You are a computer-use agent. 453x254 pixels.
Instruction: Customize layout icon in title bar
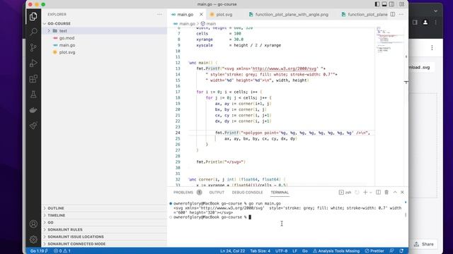[402, 4]
